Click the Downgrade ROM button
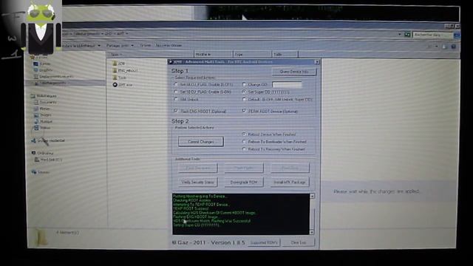 [244, 183]
